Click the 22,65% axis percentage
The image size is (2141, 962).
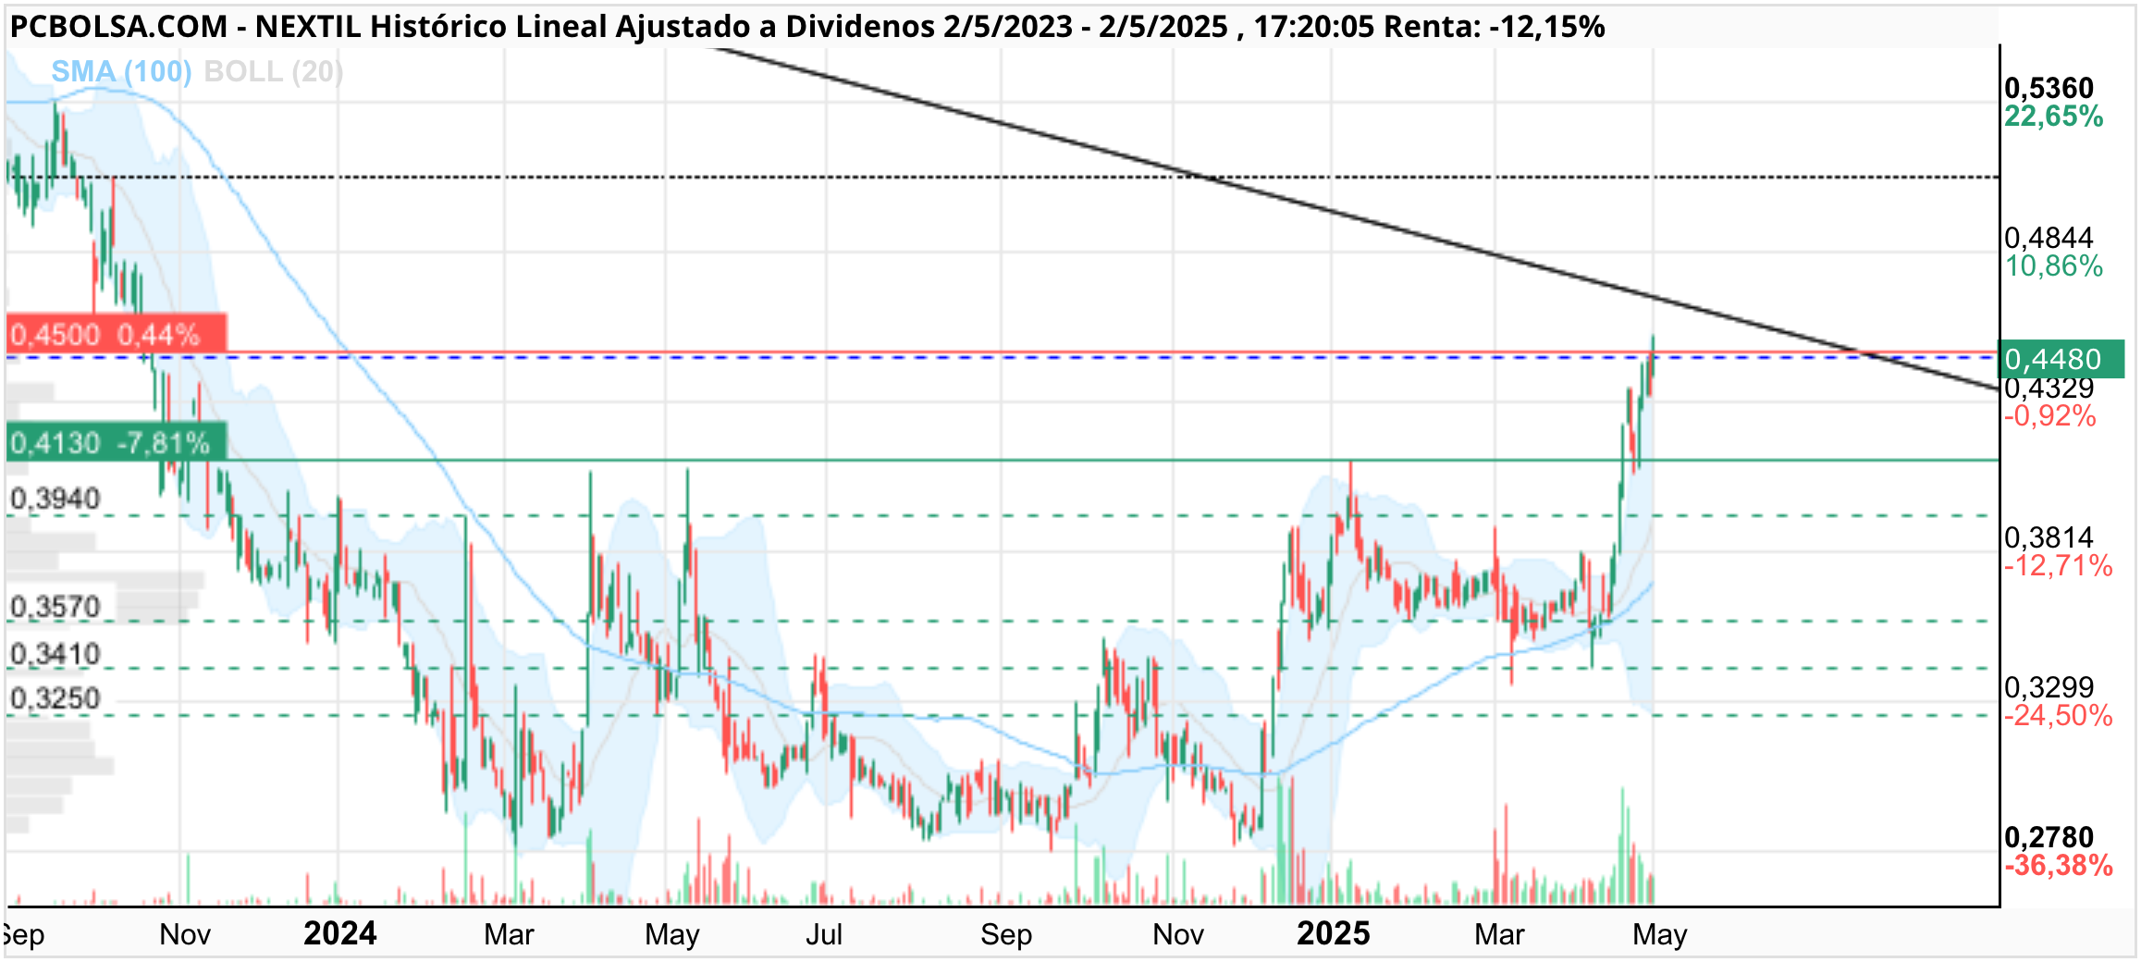pyautogui.click(x=2053, y=117)
